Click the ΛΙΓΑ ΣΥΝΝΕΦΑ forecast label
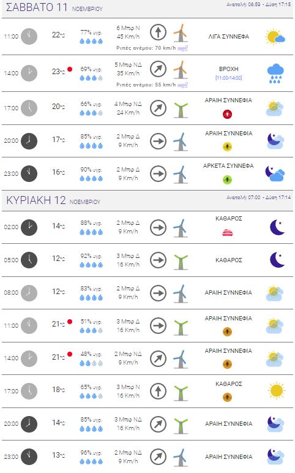Screen dimensions: 295x473 click(x=229, y=37)
